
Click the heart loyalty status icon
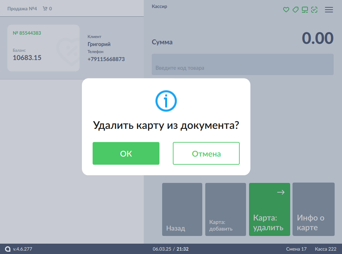click(286, 10)
